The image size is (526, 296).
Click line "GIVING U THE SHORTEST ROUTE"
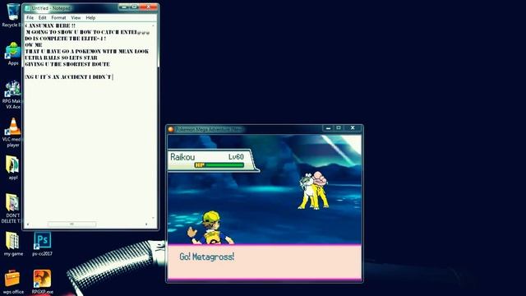67,64
